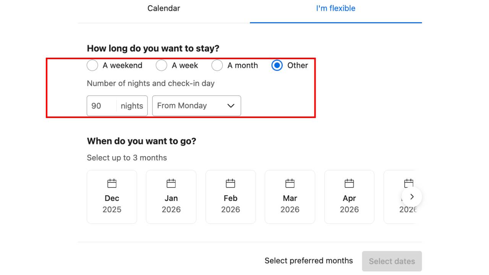Click the Mar 2026 calendar icon

tap(290, 183)
